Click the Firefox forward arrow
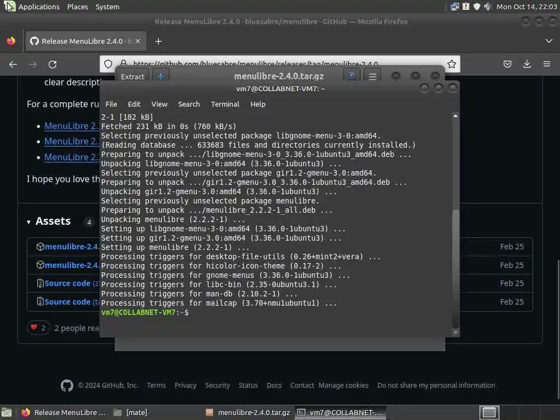This screenshot has height=420, width=560. [32, 65]
